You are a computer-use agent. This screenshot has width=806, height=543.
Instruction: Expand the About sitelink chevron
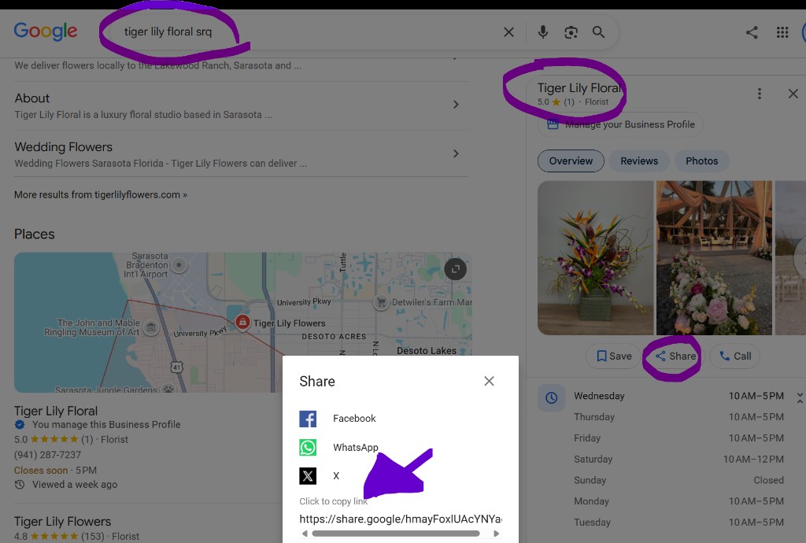click(456, 105)
